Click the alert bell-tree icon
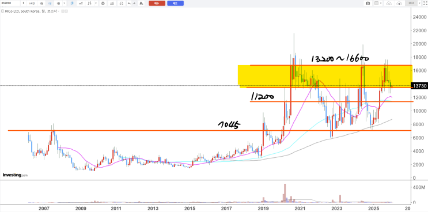Image resolution: width=428 pixels, height=212 pixels. (141, 3)
